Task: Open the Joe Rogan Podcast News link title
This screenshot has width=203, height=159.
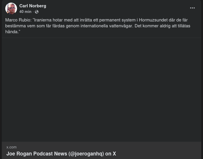Action: 61,154
